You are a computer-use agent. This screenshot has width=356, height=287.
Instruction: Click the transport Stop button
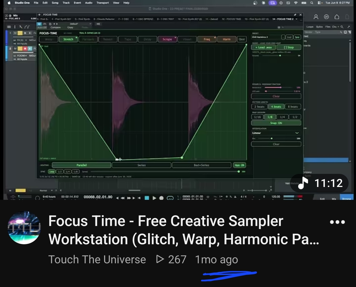pos(147,198)
